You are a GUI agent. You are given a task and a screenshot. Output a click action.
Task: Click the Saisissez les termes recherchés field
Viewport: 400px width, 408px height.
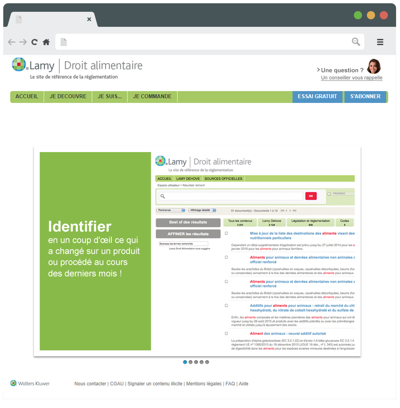click(184, 244)
